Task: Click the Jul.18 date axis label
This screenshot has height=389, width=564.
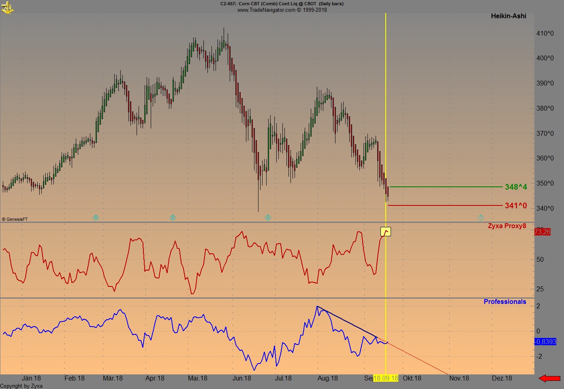Action: pyautogui.click(x=283, y=378)
